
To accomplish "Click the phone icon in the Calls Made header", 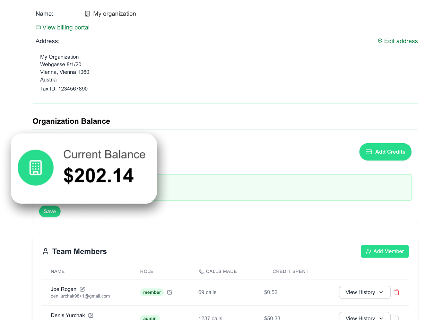I will point(201,271).
